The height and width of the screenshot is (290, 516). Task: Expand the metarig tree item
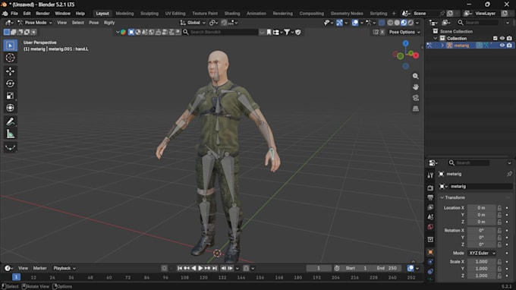(x=442, y=46)
